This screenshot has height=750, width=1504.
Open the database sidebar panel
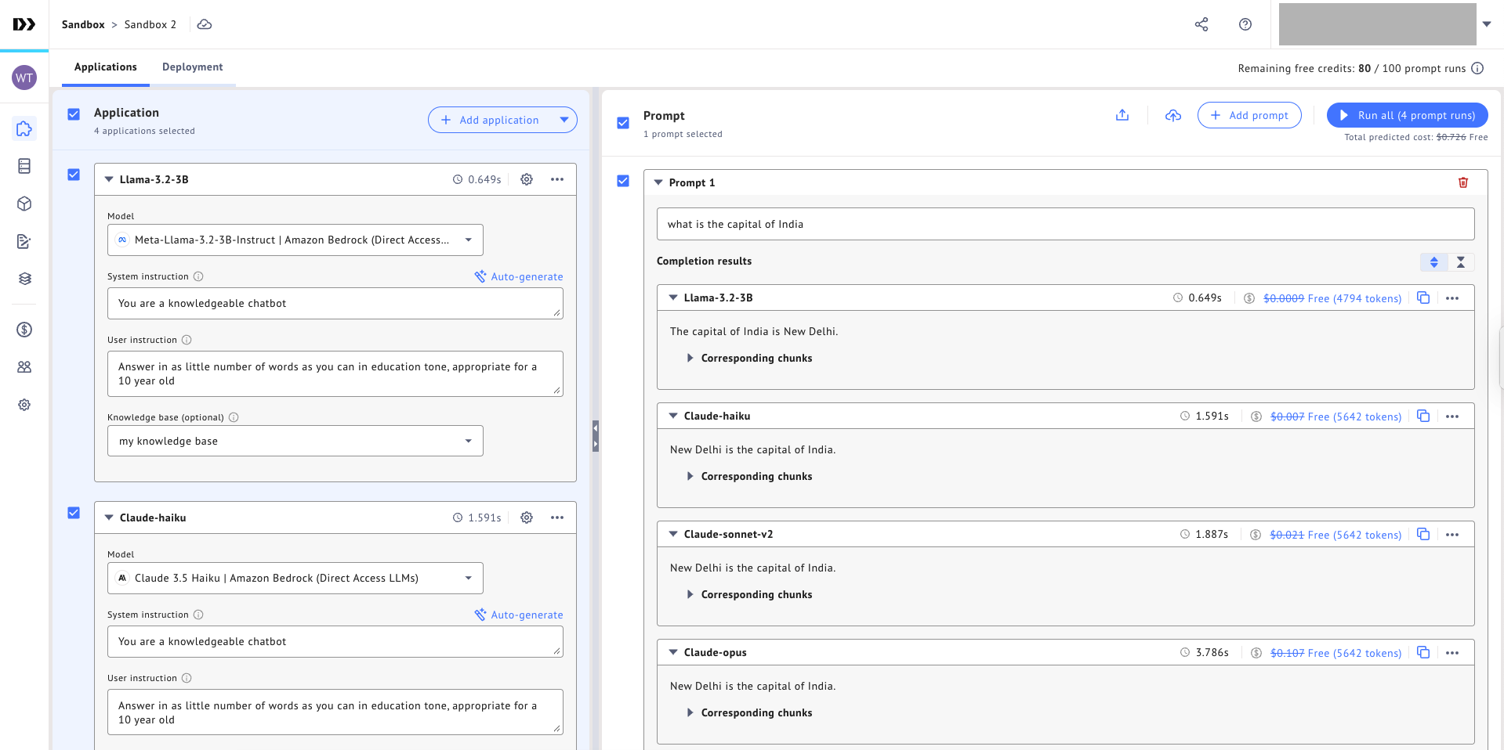pyautogui.click(x=24, y=166)
